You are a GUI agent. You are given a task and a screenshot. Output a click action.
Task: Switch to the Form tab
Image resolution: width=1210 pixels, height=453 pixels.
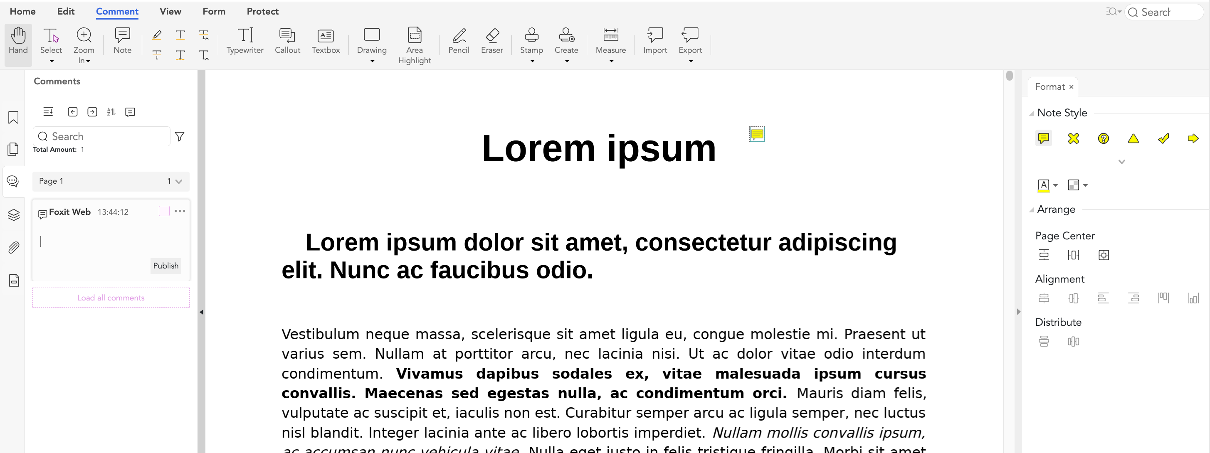(x=214, y=12)
